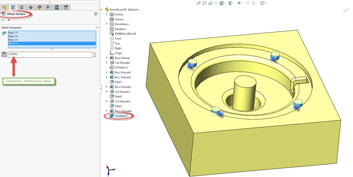Expand the Base-Extrude feature node

pyautogui.click(x=107, y=58)
